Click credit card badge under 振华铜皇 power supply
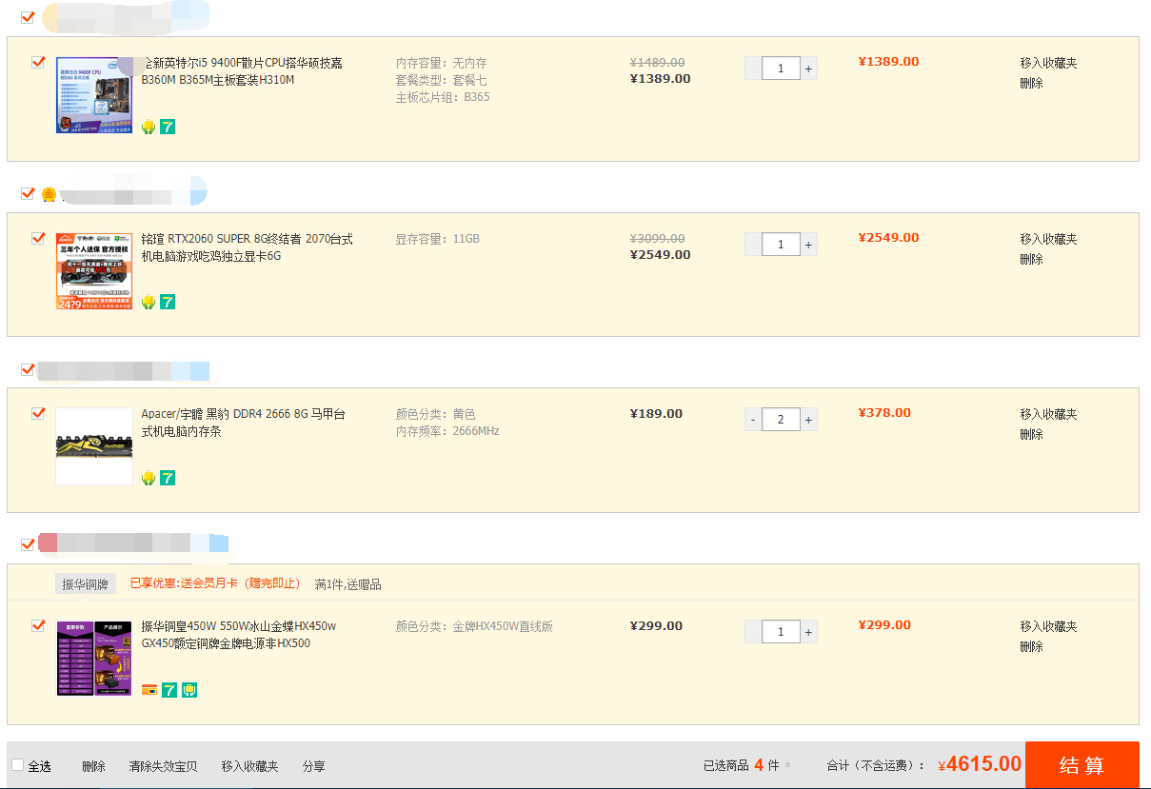The image size is (1151, 789). click(x=149, y=690)
